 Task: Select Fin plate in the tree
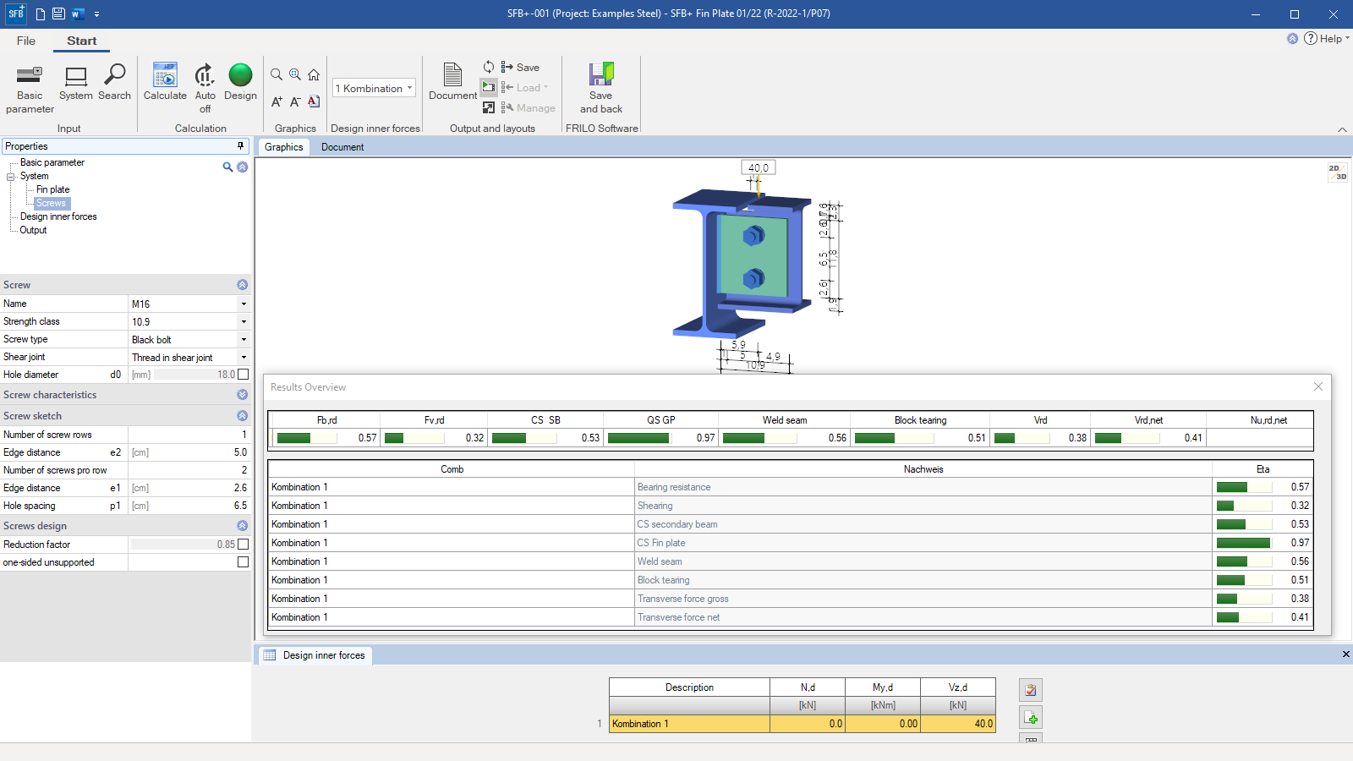[x=53, y=189]
